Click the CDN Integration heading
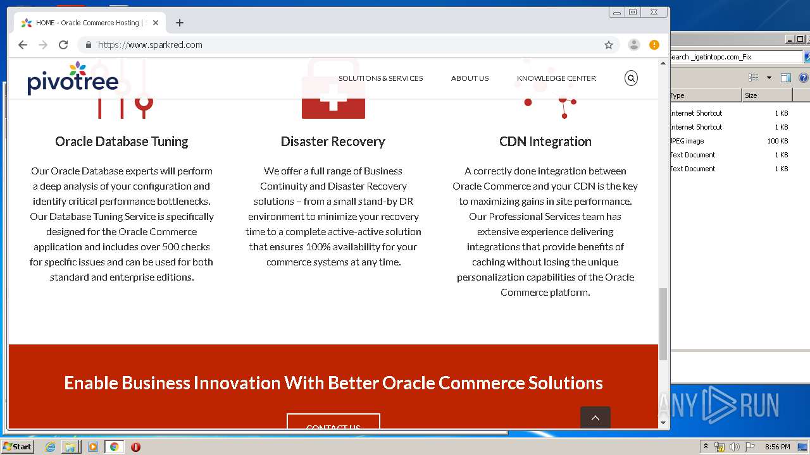810x455 pixels. pyautogui.click(x=545, y=142)
